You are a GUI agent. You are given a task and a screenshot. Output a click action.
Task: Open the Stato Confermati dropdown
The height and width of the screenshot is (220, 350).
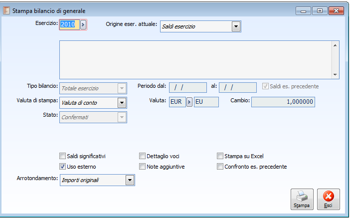(x=122, y=117)
